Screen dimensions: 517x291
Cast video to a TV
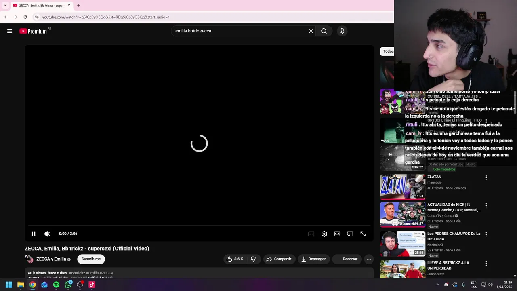[x=350, y=234]
